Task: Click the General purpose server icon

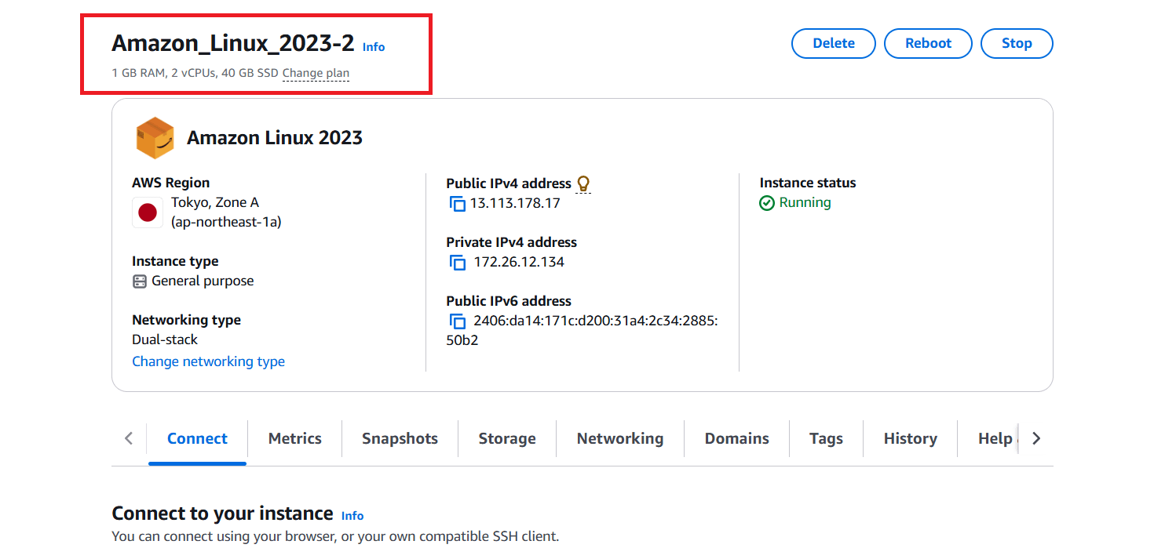Action: pos(140,281)
